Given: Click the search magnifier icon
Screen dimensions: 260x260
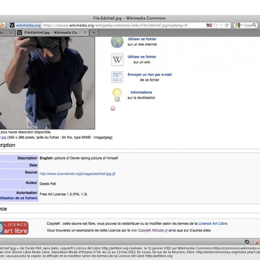Looking at the screenshot, I should 254,25.
